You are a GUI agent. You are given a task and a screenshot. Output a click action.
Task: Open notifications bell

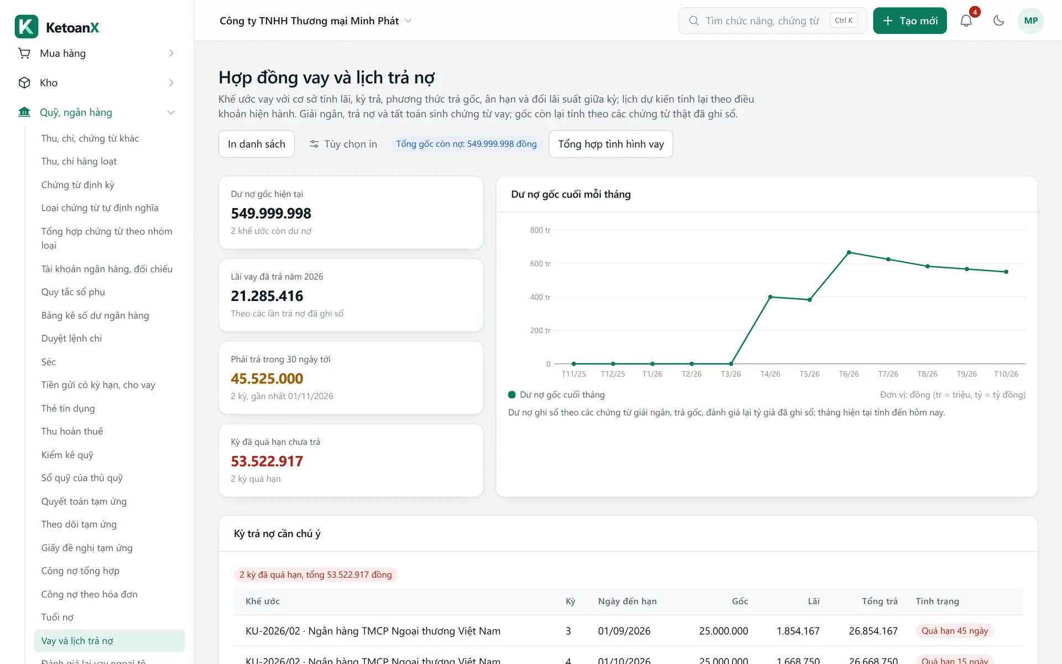point(966,21)
